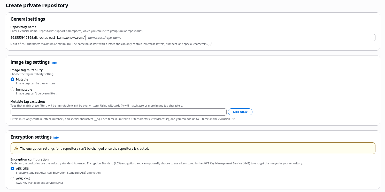
Task: Click the Add filter button
Action: point(240,112)
